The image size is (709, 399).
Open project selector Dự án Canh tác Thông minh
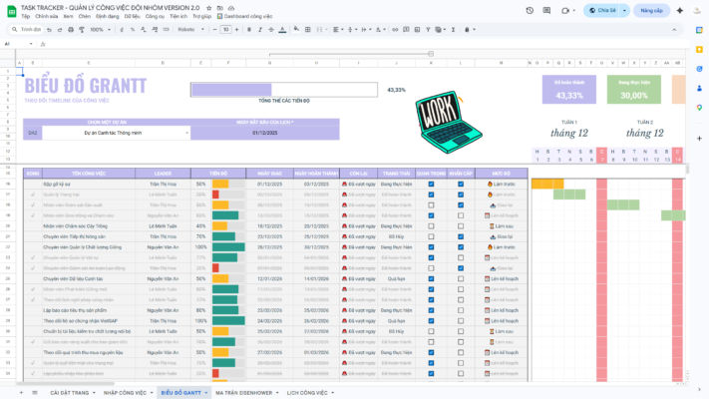[117, 133]
